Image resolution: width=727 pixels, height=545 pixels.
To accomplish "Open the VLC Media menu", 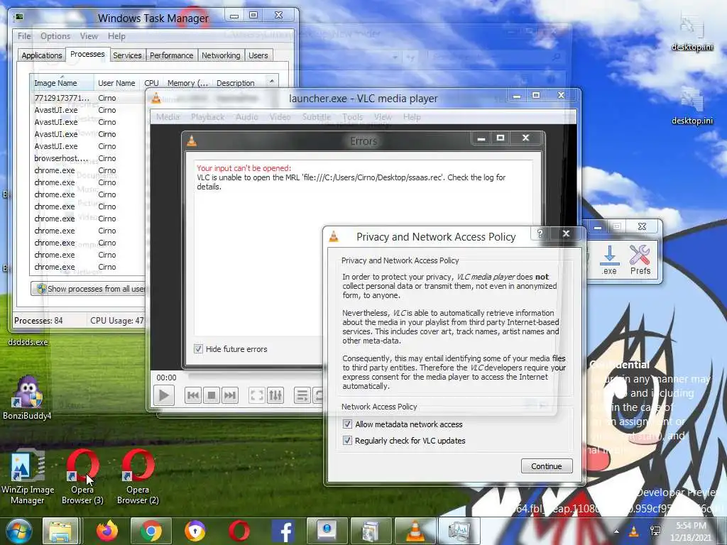I will tap(168, 117).
